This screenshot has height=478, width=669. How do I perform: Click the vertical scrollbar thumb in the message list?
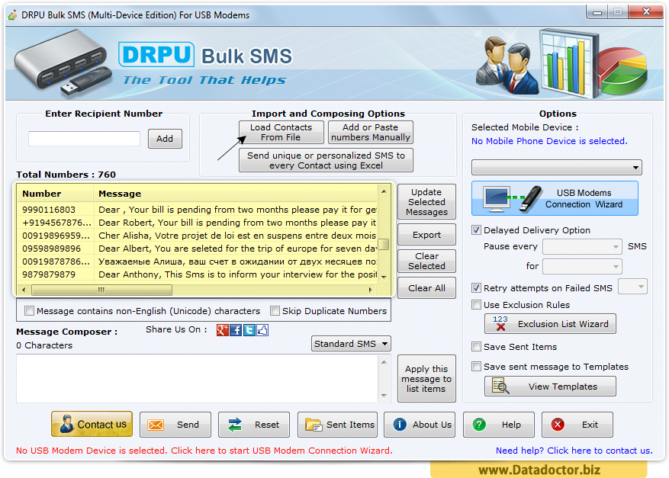click(384, 244)
